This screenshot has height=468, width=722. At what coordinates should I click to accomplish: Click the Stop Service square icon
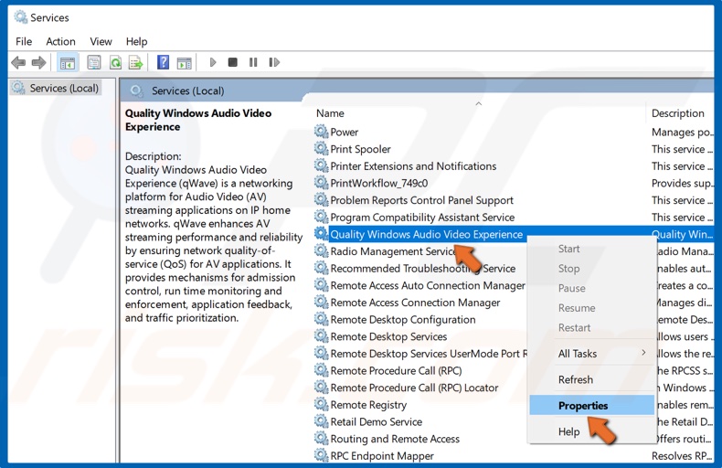click(232, 63)
